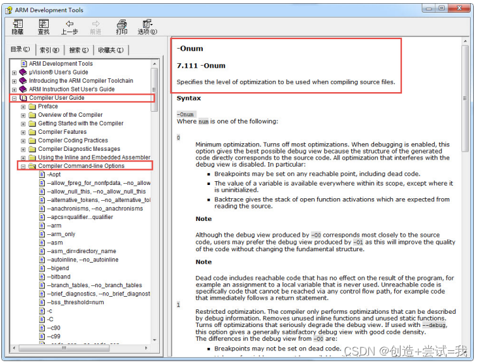Click the Forward (前进) arrow icon
Screen dimensions: 477x363
pyautogui.click(x=95, y=24)
